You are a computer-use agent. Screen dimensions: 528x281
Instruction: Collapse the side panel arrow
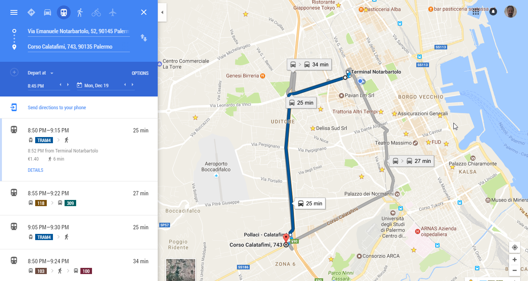pos(162,12)
